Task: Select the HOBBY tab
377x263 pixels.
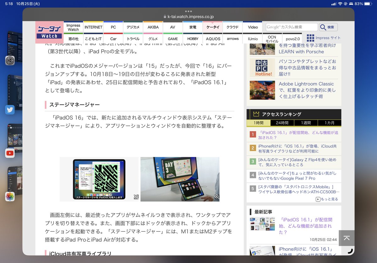Action: click(193, 39)
